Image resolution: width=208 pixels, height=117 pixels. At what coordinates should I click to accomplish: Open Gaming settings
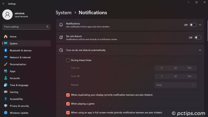coord(27,92)
